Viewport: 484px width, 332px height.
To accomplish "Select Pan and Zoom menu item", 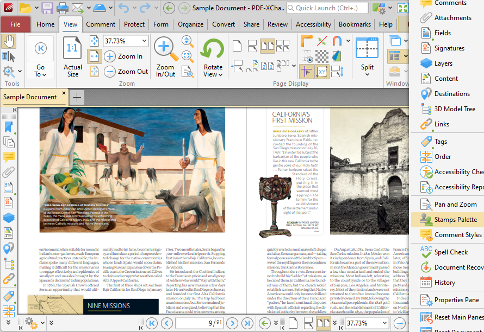I will click(x=448, y=205).
